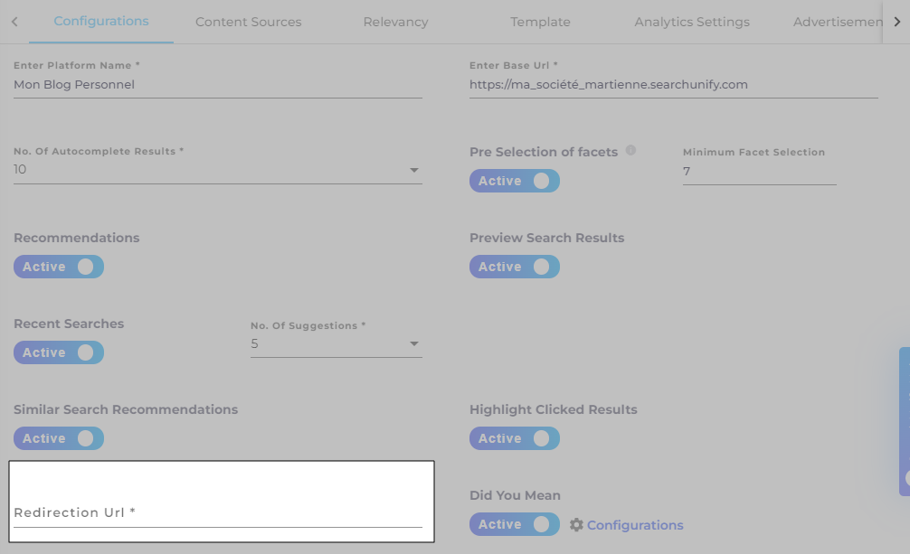
Task: Focus the Minimum Facet Selection field
Action: pyautogui.click(x=759, y=171)
